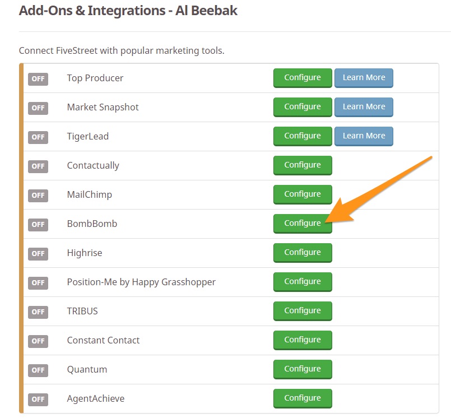
Task: Click the Connect FiveStreet description text
Action: pos(122,51)
